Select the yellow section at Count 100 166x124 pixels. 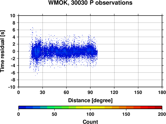coord(90,107)
